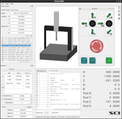Click the teal Done jogbox button
The width and height of the screenshot is (122, 119).
[x=84, y=61]
